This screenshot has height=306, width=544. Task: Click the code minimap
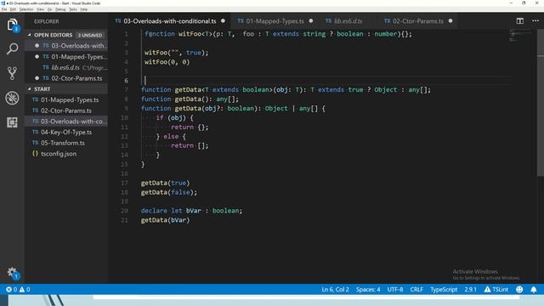coord(520,36)
